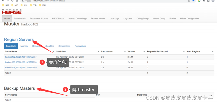Screen dimensions: 217x103
Task: Click the Region Servers ServerName column header
Action: [11, 52]
